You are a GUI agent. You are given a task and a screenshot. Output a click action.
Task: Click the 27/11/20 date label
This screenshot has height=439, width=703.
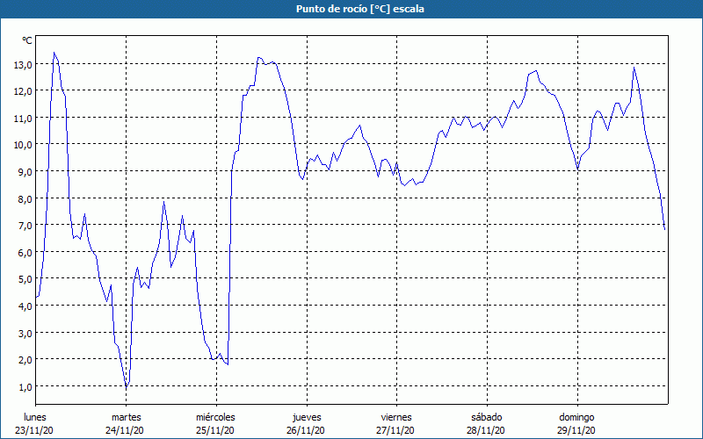tap(396, 430)
